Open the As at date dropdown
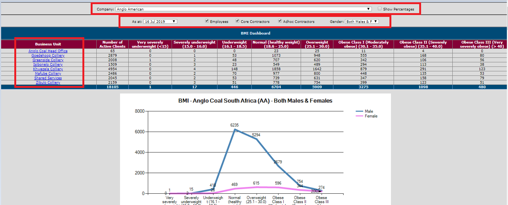 click(x=160, y=21)
